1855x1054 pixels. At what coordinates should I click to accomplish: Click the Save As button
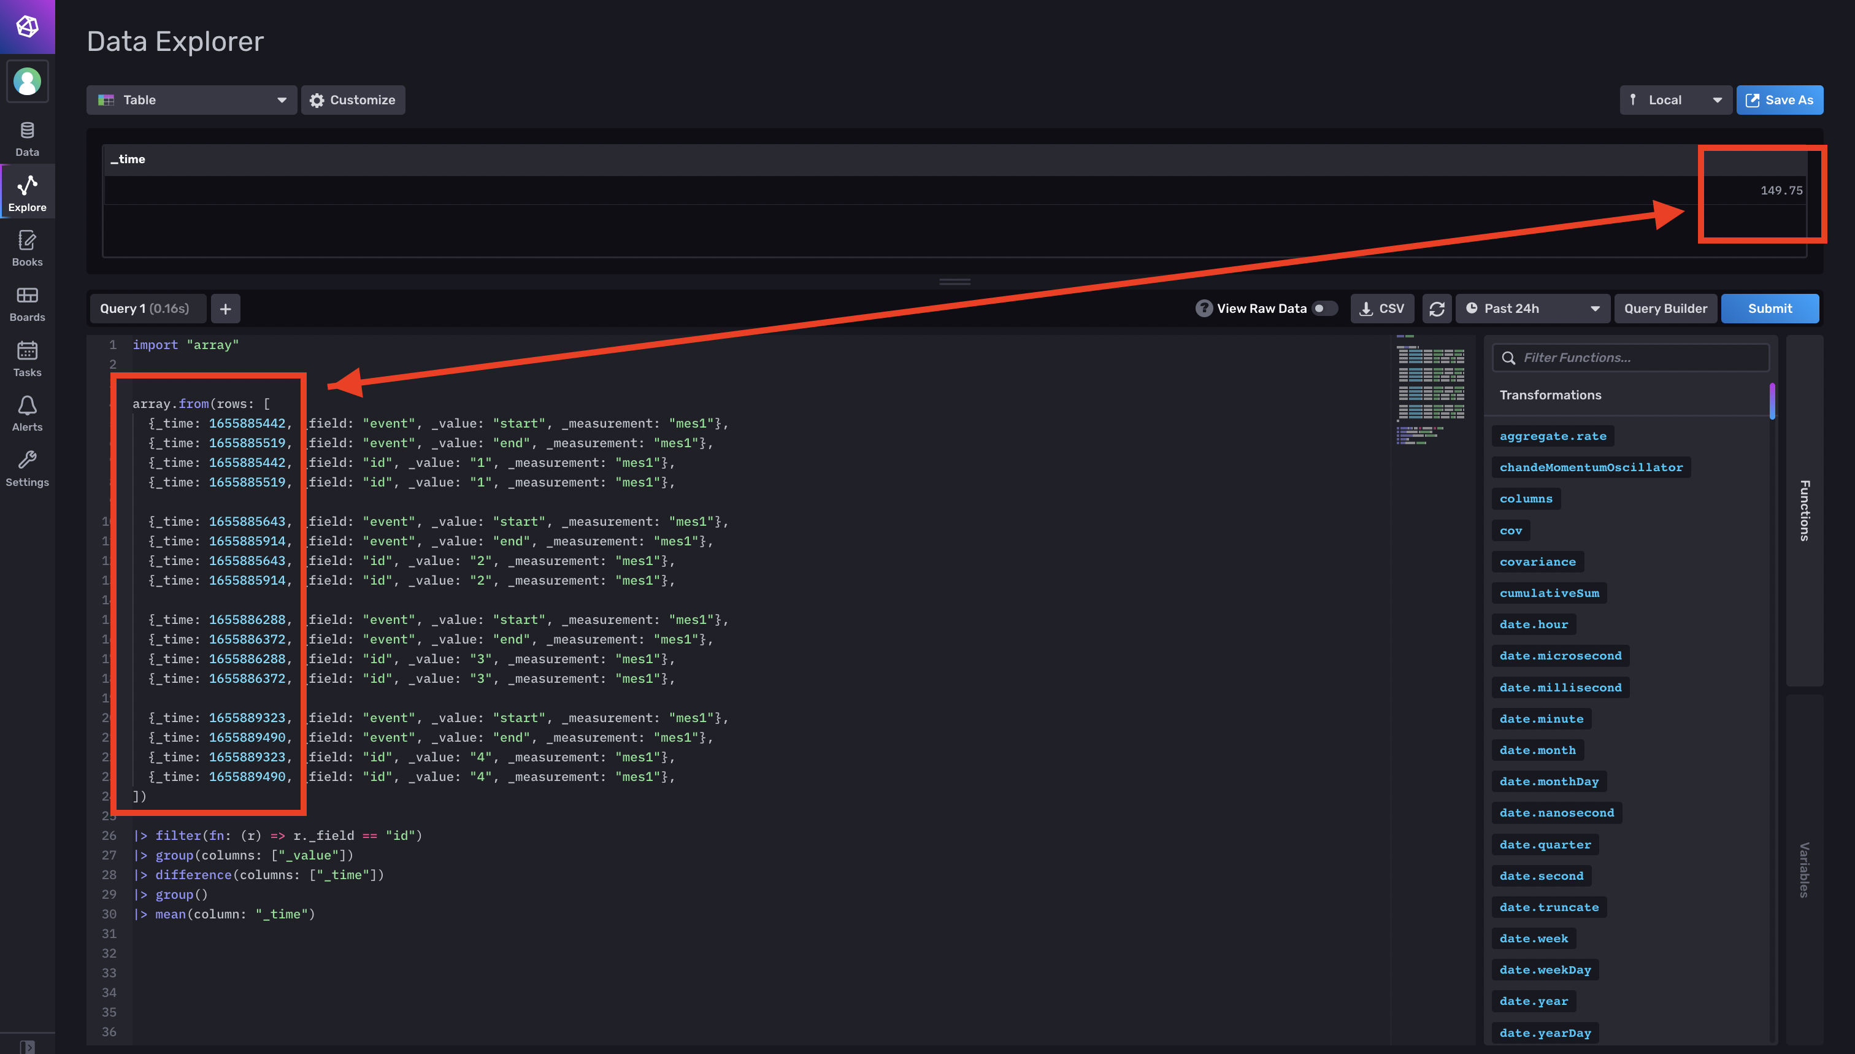click(1779, 100)
